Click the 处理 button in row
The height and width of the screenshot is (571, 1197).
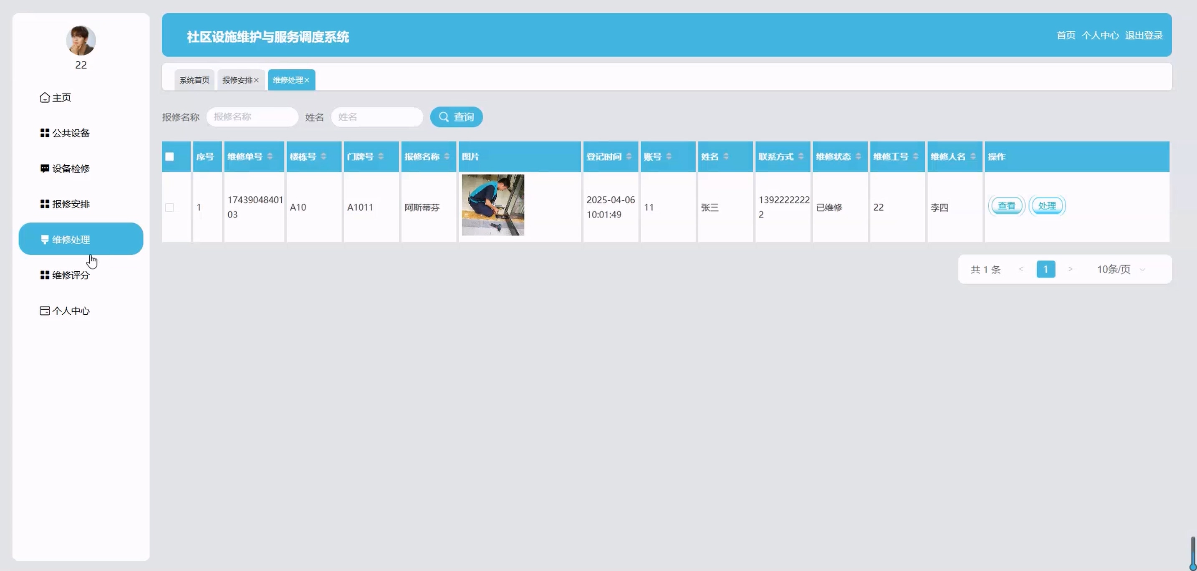pos(1047,206)
